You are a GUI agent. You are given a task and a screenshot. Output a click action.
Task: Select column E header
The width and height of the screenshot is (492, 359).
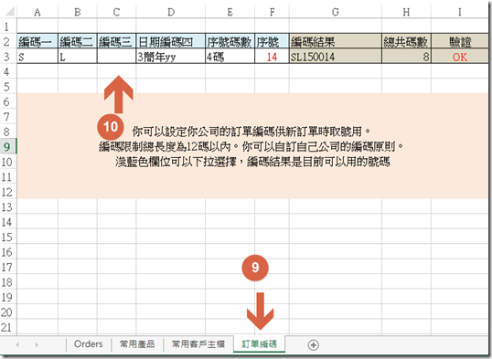tap(230, 12)
